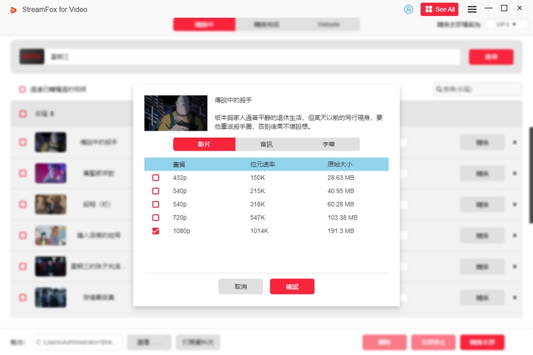Open the first row thumbnail in list
533x355 pixels.
(51, 142)
